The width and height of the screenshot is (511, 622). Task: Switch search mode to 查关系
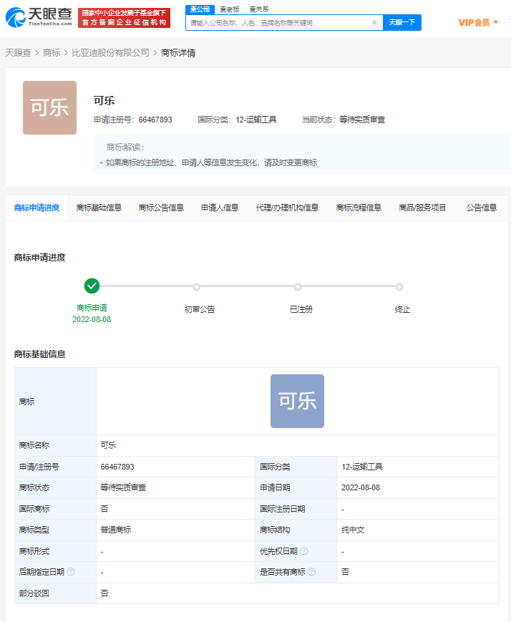(x=258, y=9)
